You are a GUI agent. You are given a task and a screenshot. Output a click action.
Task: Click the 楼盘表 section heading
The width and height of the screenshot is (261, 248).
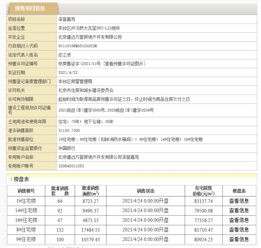coord(21,180)
